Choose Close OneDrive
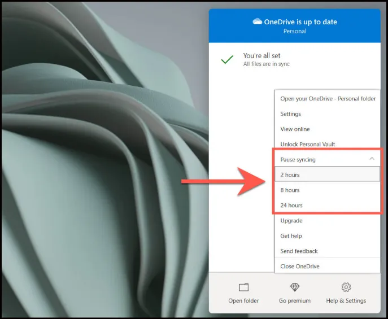This screenshot has width=388, height=319. (328, 266)
